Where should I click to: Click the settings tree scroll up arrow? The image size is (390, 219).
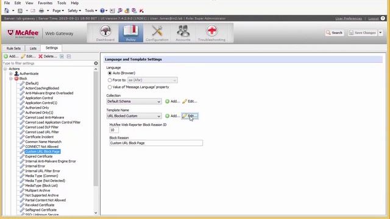pos(96,69)
